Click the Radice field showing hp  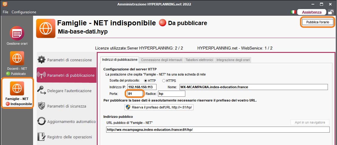171,94
